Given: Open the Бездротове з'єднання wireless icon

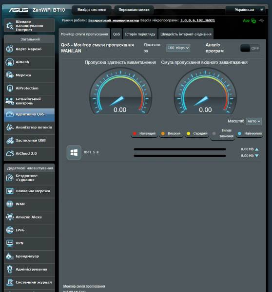Looking at the screenshot, I should click(10, 178).
